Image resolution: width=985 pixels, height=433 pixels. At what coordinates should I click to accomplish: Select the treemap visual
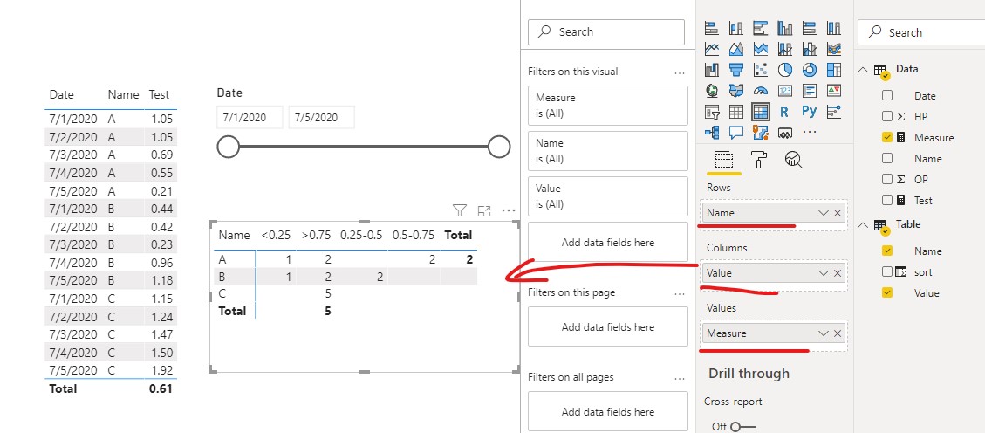pos(833,69)
